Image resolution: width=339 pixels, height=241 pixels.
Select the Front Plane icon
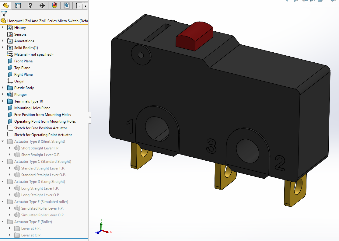[10, 61]
